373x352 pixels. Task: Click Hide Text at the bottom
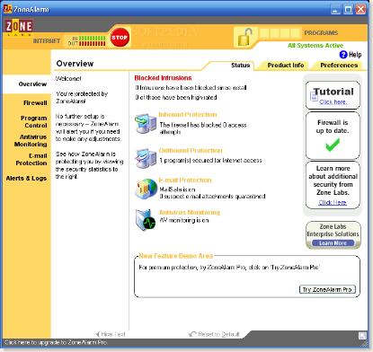point(111,334)
